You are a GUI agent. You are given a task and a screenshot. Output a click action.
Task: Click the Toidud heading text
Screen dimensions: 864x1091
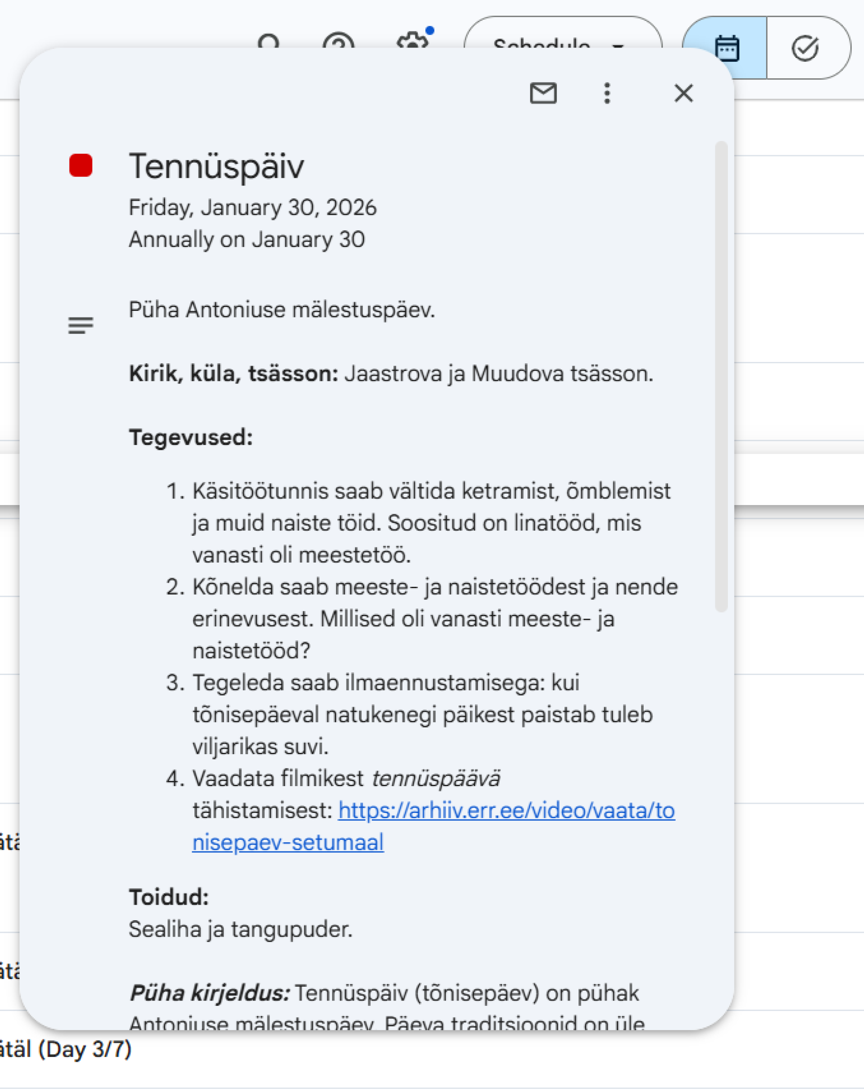(169, 897)
